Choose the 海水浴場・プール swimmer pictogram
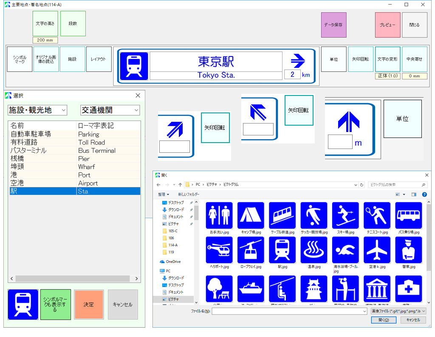Viewport: 435px width, 337px height. (x=345, y=250)
